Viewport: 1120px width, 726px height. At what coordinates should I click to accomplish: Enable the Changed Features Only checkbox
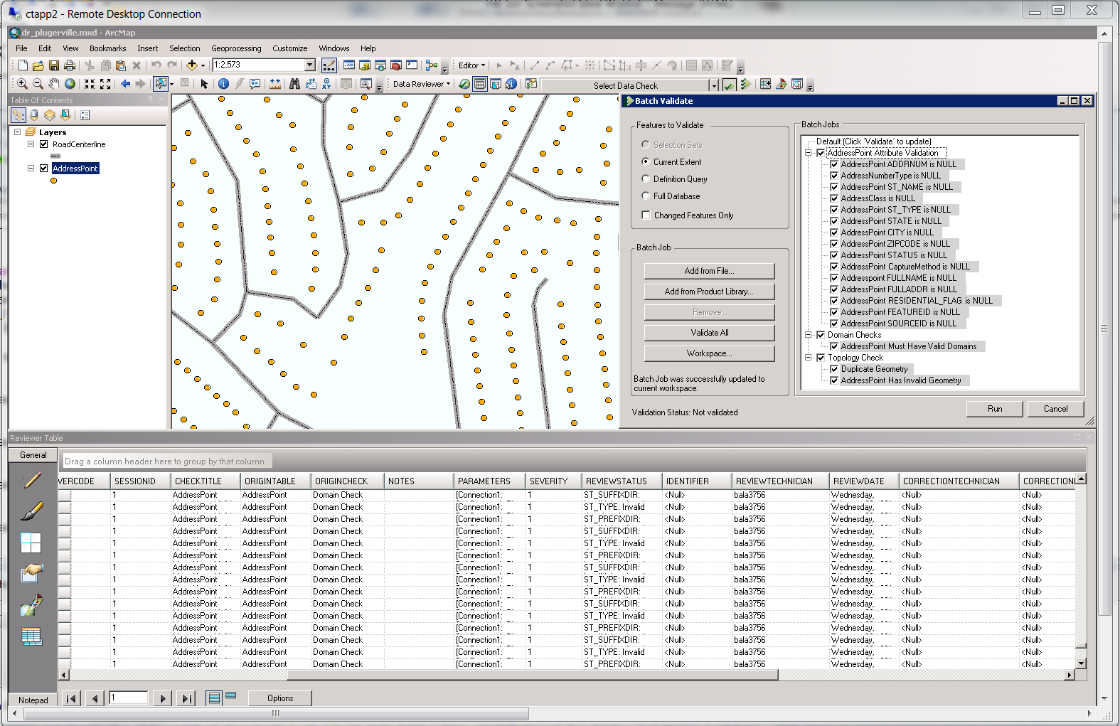pos(646,215)
